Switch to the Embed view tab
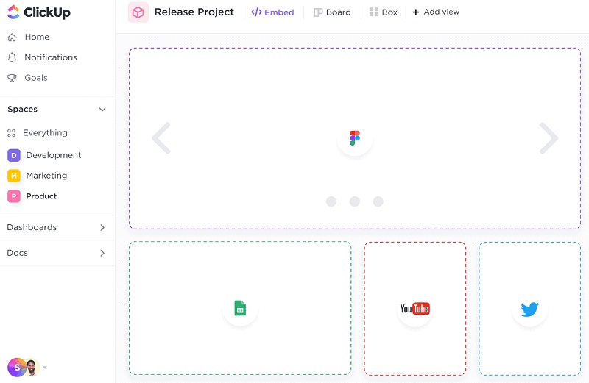Screen dimensions: 589x383 (272, 12)
